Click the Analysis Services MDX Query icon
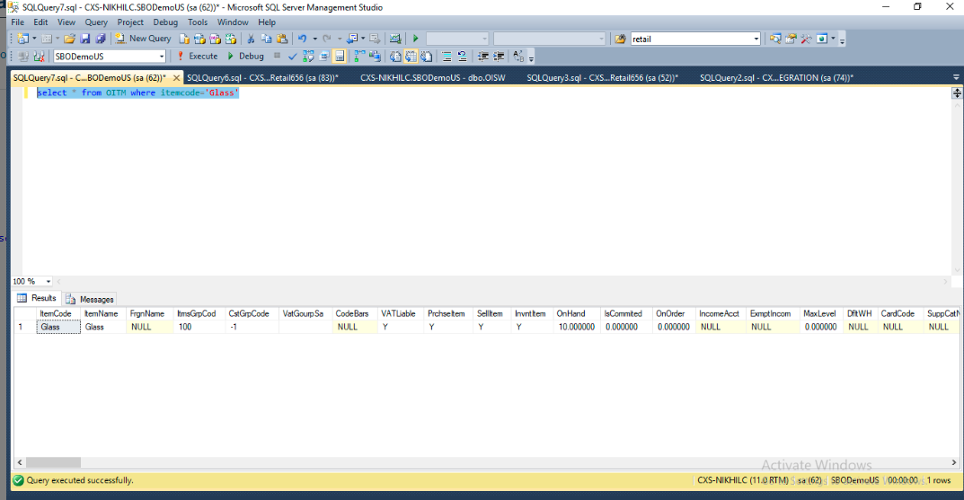This screenshot has width=964, height=500. (199, 39)
